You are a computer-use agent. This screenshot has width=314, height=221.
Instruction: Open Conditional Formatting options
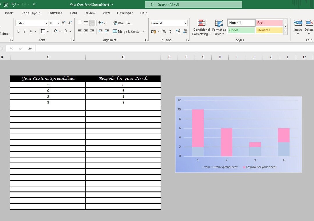201,27
